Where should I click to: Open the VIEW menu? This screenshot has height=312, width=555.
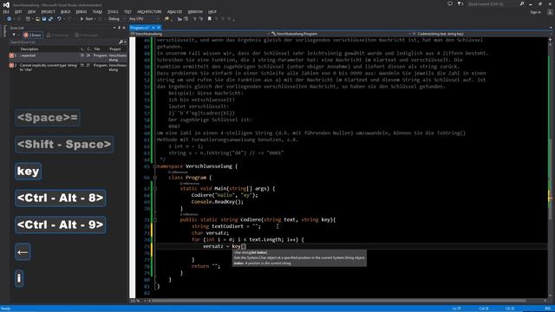(x=31, y=11)
